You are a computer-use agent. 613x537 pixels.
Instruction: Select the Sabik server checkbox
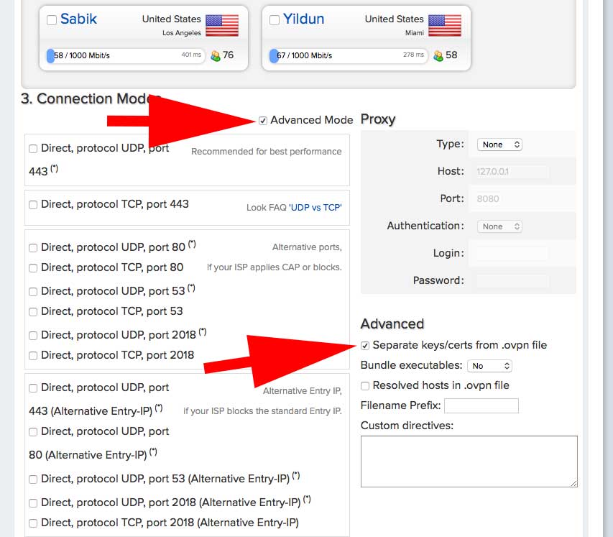52,19
